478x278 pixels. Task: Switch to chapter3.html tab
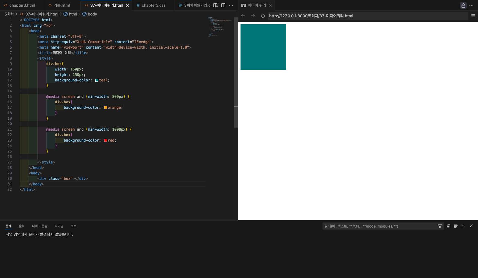[x=22, y=5]
